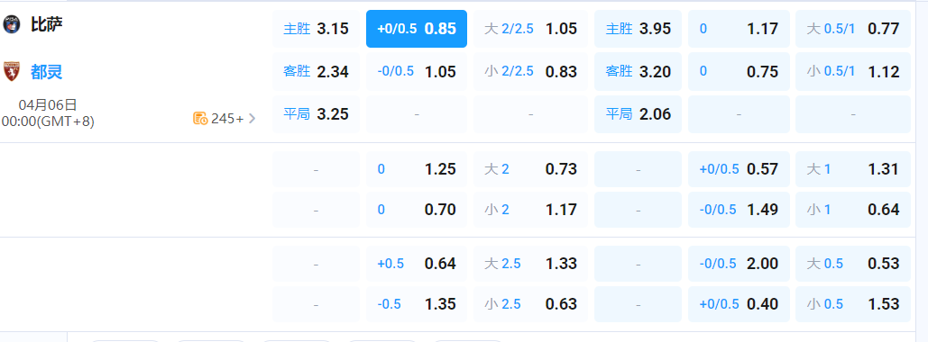This screenshot has width=928, height=342.
Task: Pick 客胜 at odds 3.20
Action: click(x=638, y=71)
